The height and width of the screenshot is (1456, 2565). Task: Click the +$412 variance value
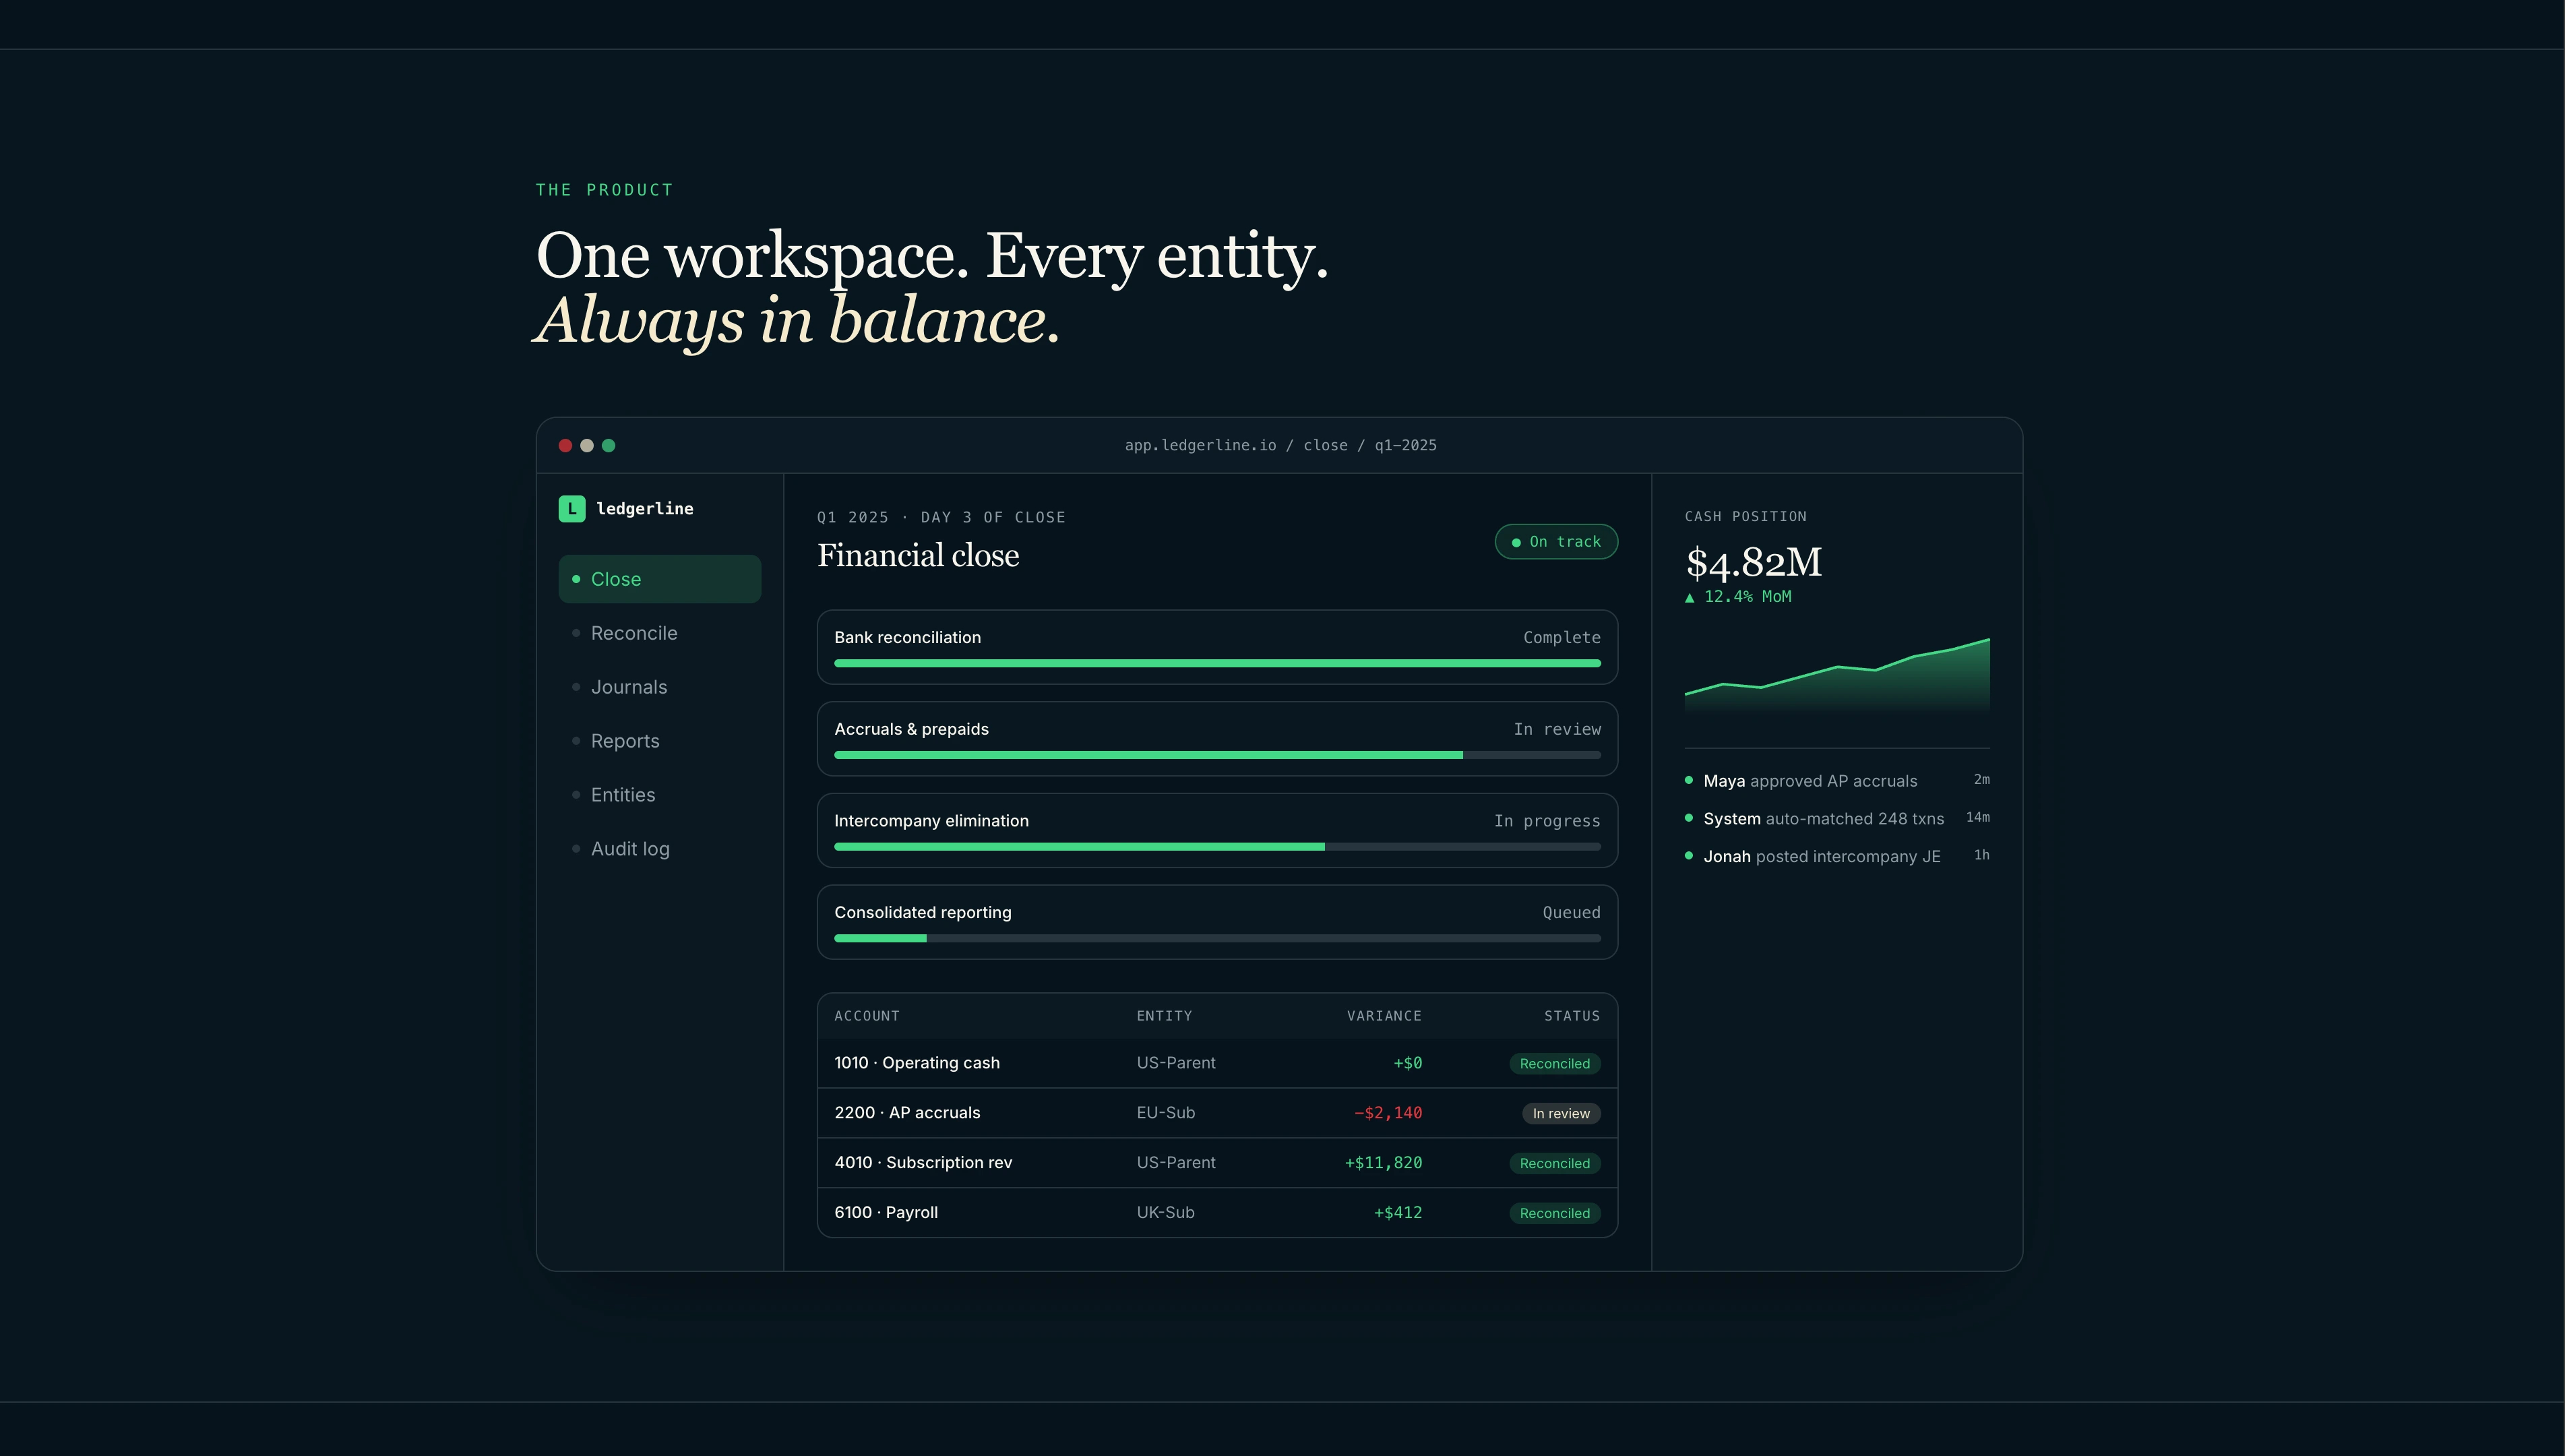[x=1398, y=1213]
